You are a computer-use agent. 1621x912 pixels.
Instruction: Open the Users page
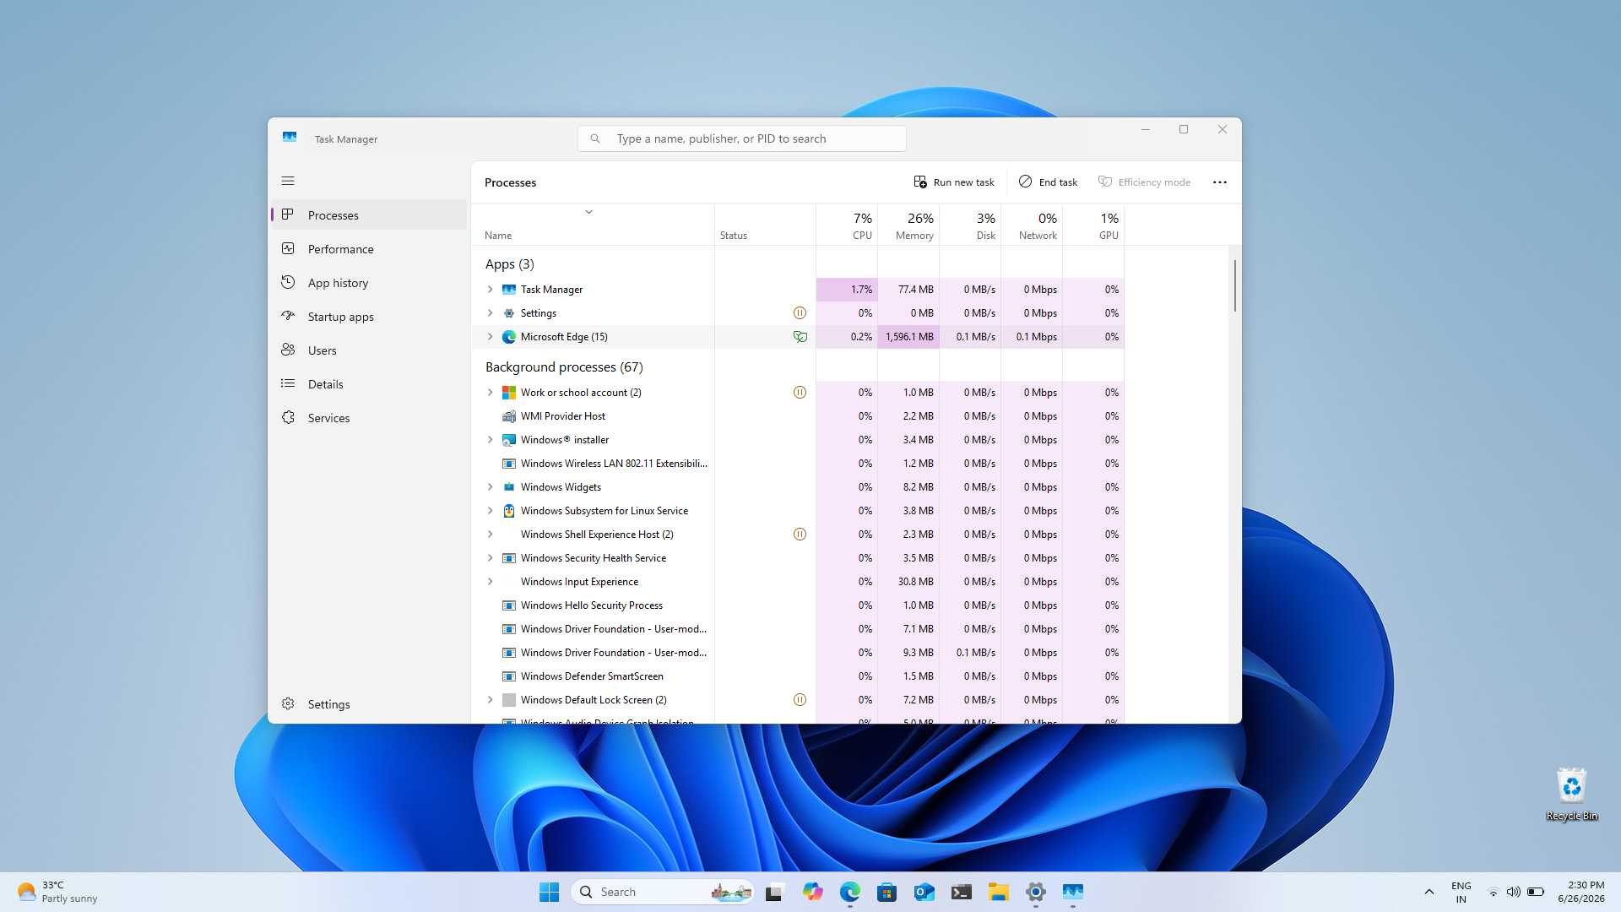(x=369, y=350)
